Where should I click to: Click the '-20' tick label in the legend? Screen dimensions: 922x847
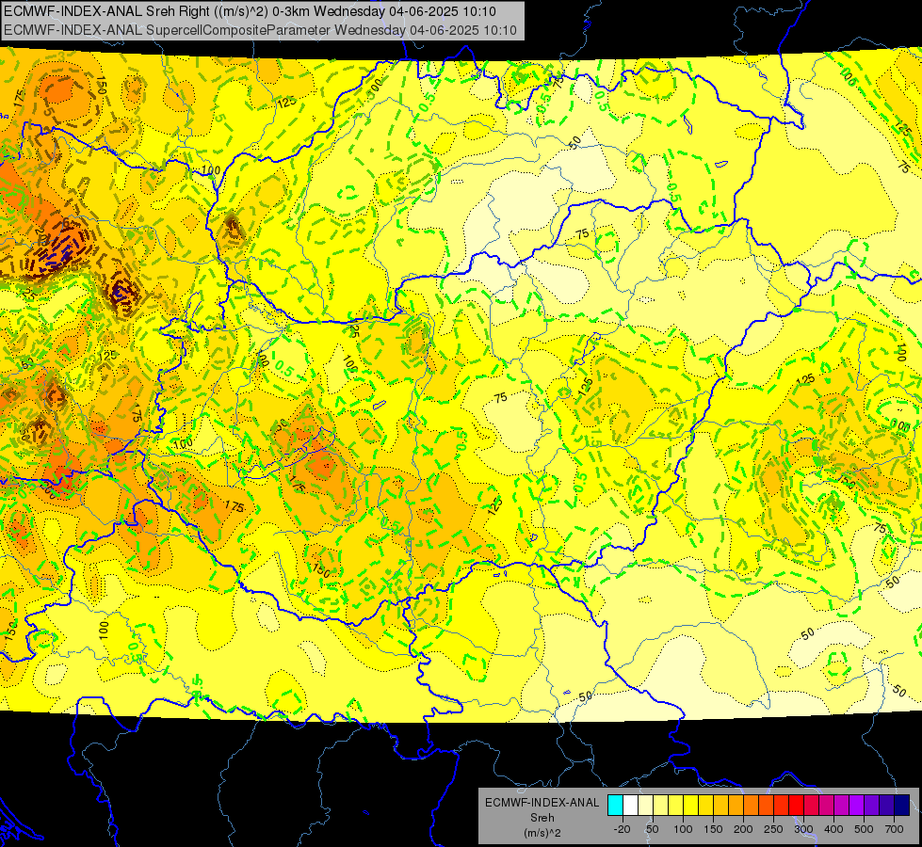point(622,829)
